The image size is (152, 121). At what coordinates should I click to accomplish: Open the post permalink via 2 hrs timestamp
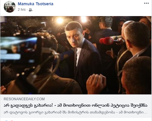(22, 10)
